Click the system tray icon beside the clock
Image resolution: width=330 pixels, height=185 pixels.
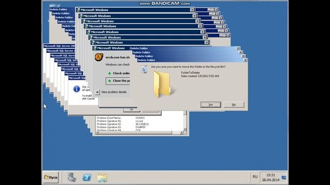click(284, 178)
